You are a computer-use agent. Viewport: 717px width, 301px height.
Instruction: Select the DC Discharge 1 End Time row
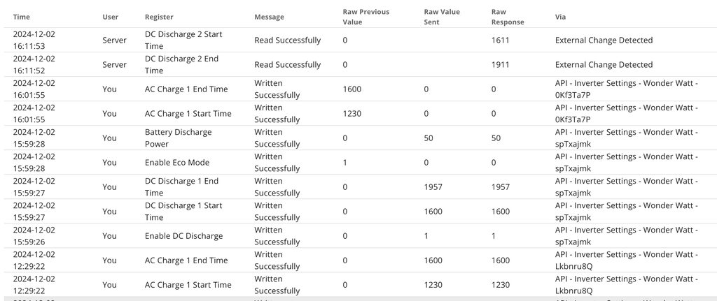(x=181, y=186)
